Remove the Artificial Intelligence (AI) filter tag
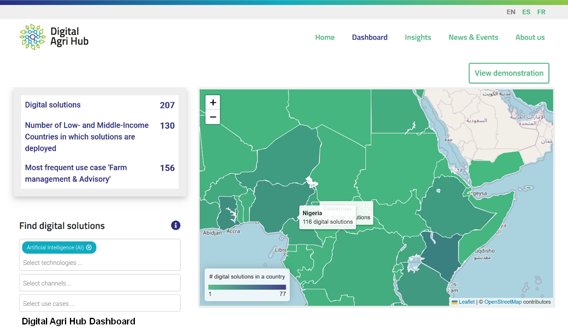 [x=89, y=248]
